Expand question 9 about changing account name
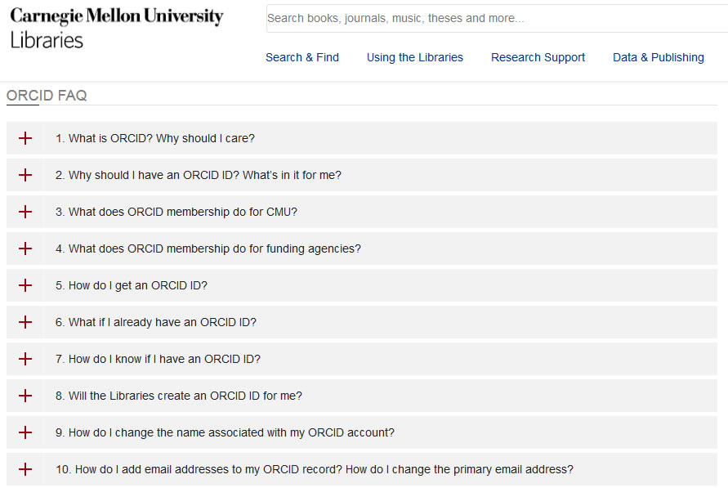Screen dimensions: 728x488 [x=225, y=432]
